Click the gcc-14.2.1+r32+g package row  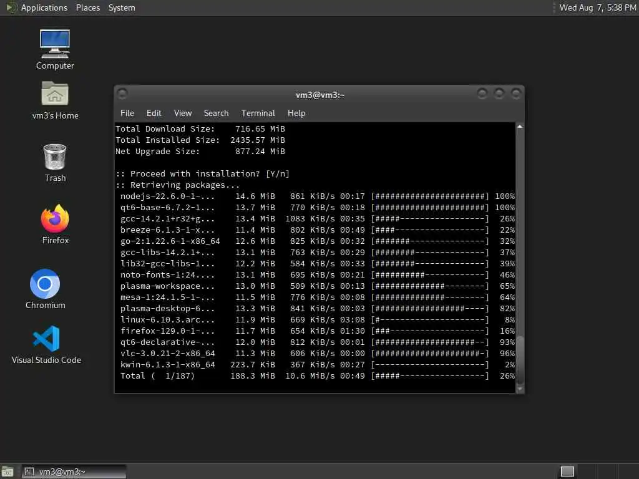tap(317, 219)
